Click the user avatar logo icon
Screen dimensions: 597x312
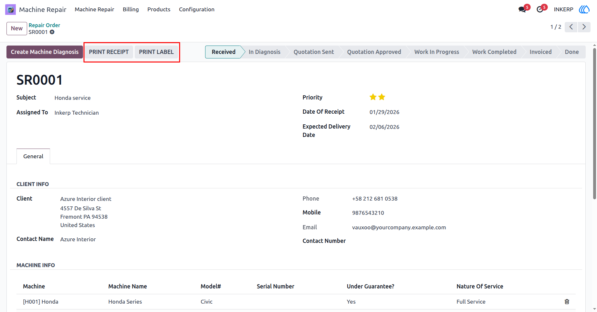click(584, 9)
